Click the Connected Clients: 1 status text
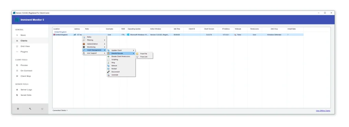 coord(60,110)
